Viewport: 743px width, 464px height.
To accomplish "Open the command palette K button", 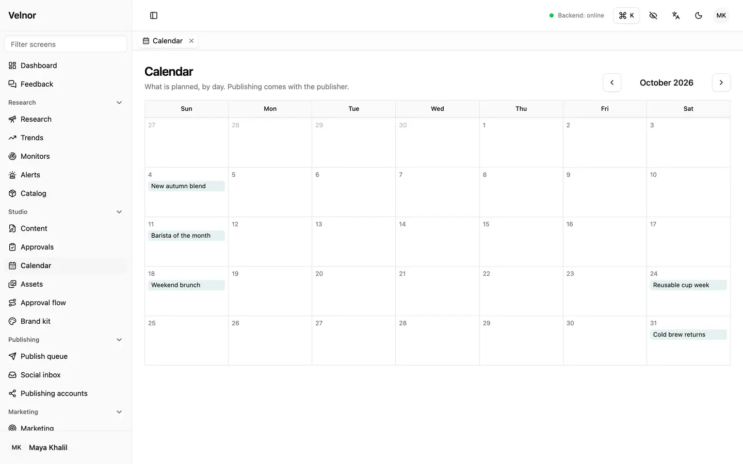I will tap(626, 15).
